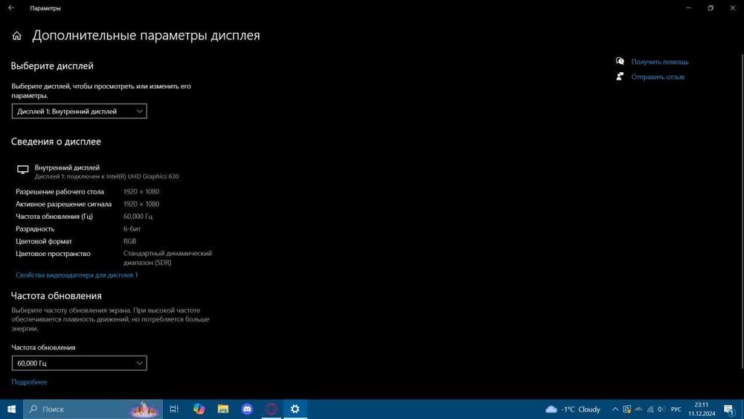Switch input language РУС indicator
Image resolution: width=744 pixels, height=419 pixels.
coord(676,409)
